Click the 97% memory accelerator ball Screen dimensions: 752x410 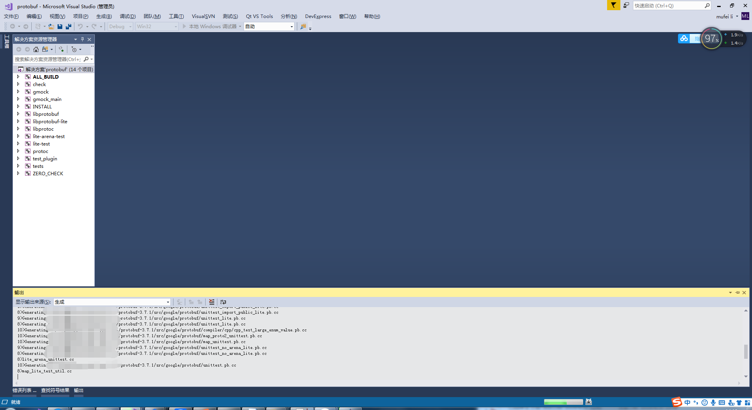click(711, 38)
